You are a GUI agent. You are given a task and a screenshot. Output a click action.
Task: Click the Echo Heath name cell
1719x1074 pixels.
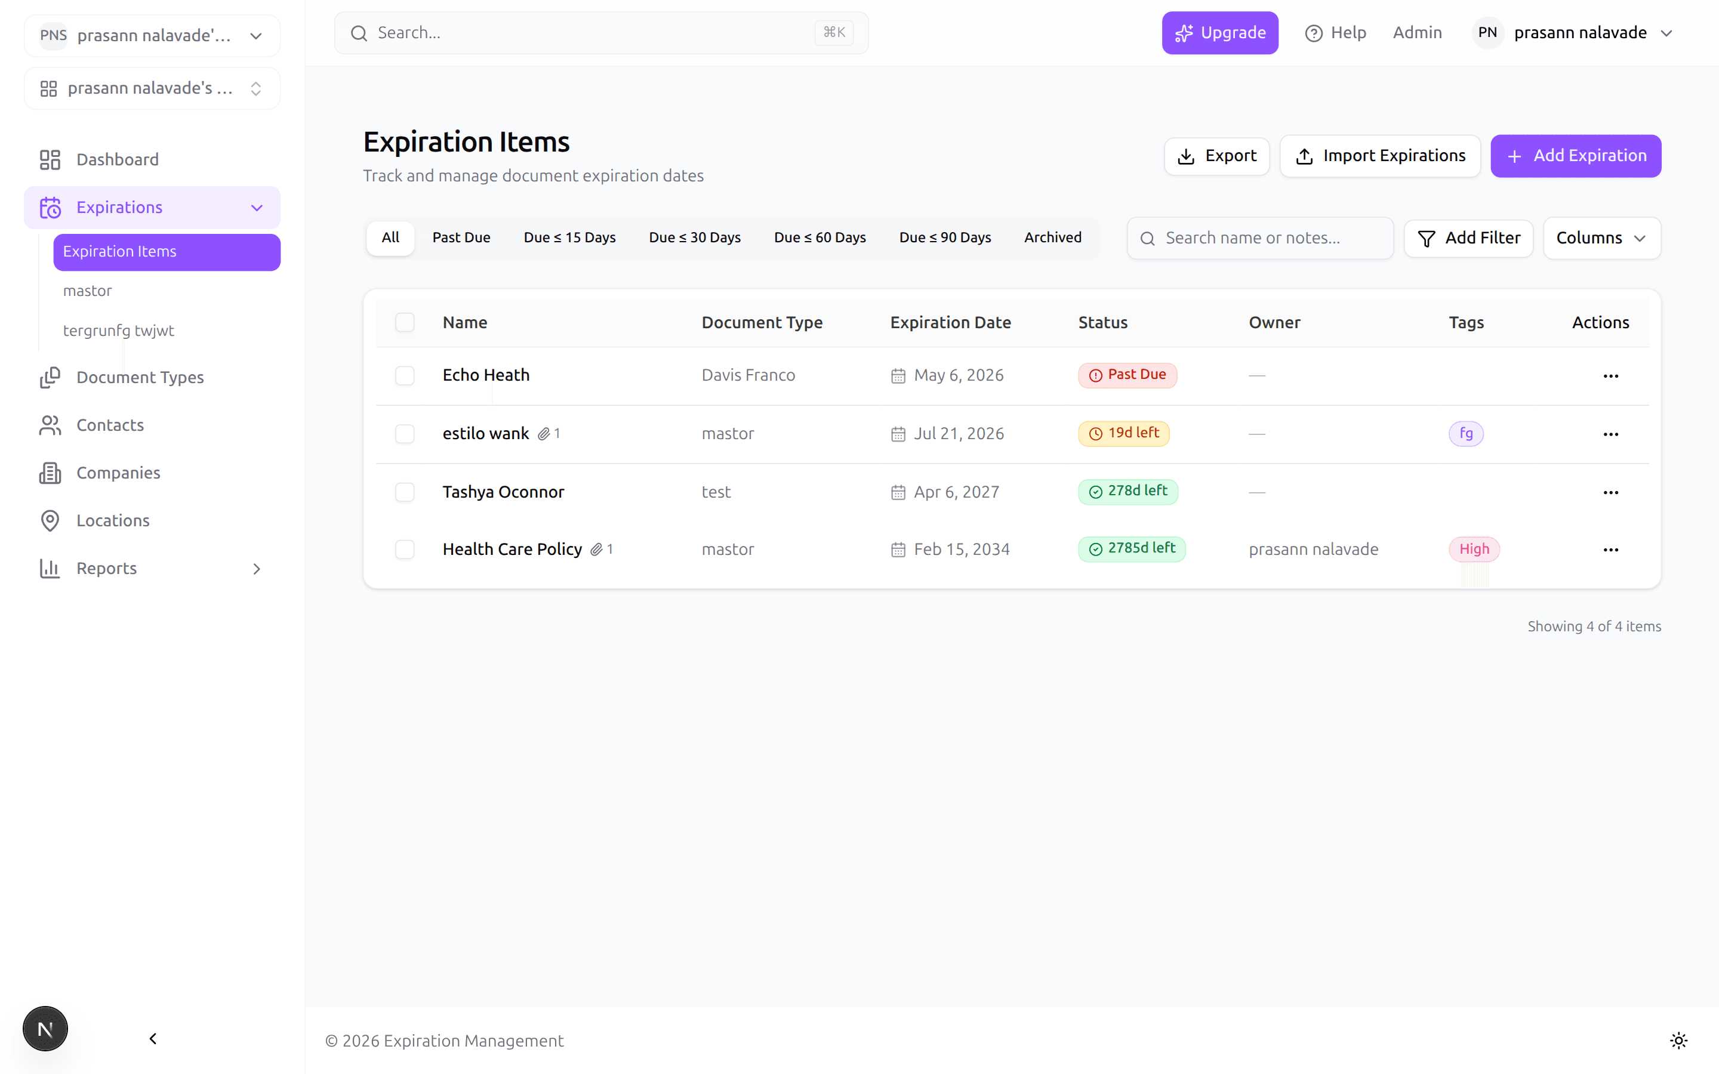[486, 375]
